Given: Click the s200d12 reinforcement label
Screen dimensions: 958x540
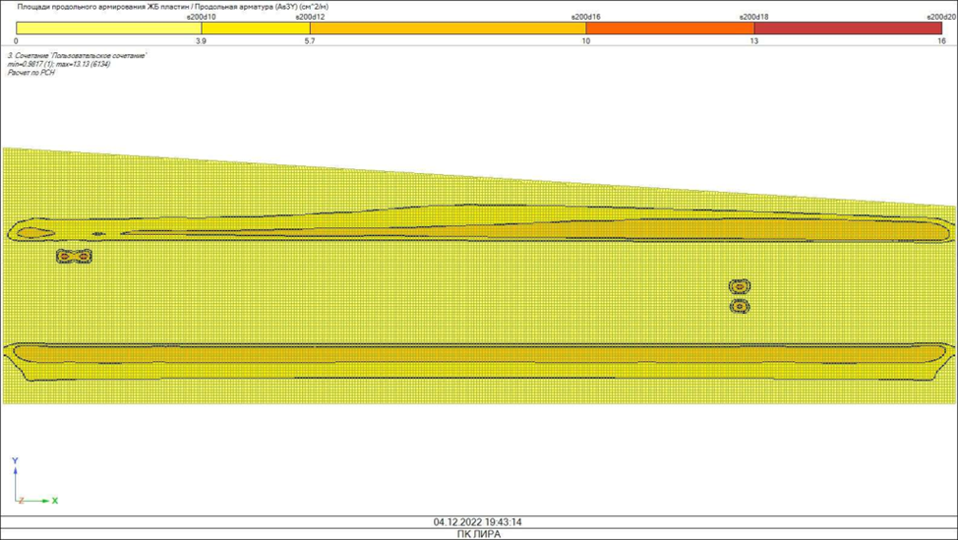Looking at the screenshot, I should click(x=310, y=17).
